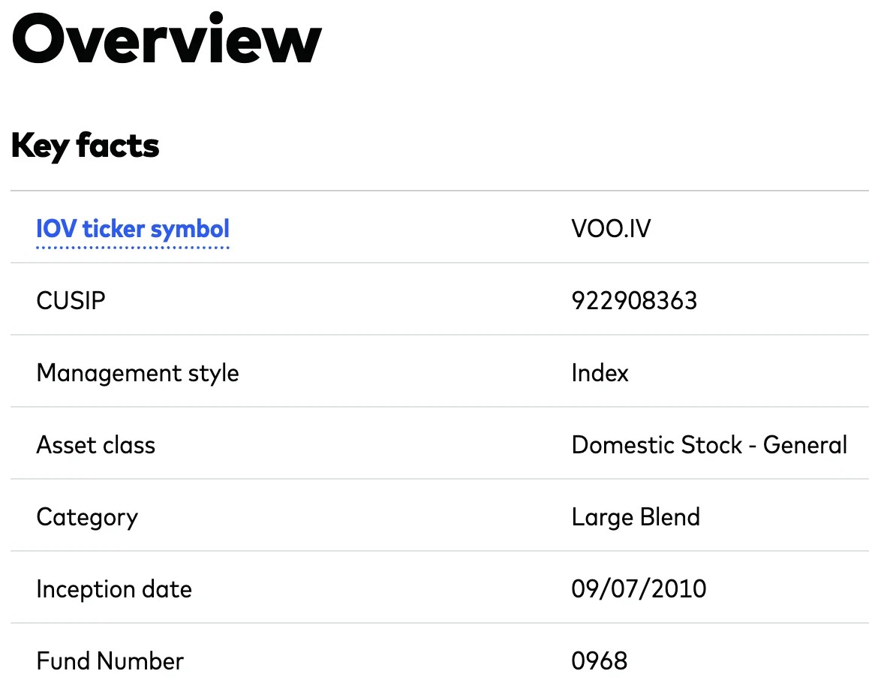Click the Key facts section heading

85,146
